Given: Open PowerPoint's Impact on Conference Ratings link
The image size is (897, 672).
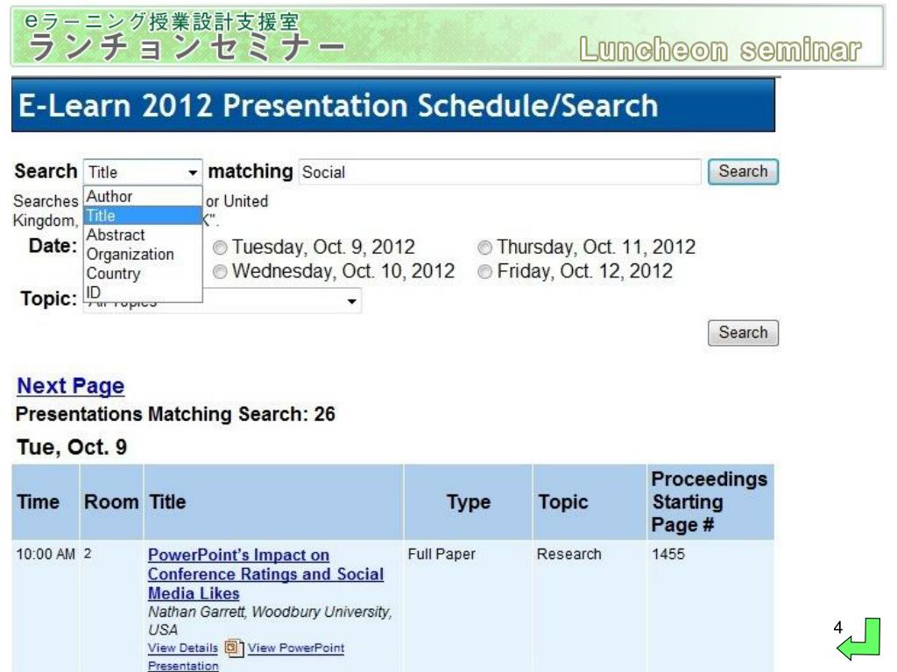Looking at the screenshot, I should [265, 574].
